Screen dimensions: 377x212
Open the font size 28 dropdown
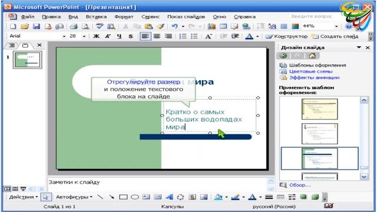tap(84, 37)
